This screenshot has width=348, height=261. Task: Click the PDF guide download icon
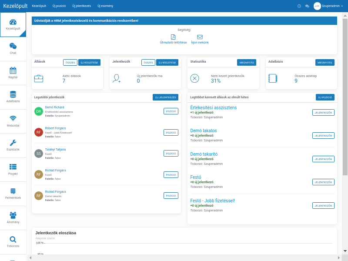tap(173, 37)
